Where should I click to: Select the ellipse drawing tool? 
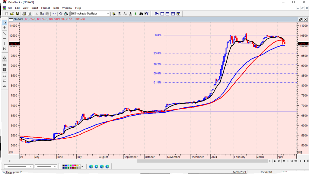5,76
